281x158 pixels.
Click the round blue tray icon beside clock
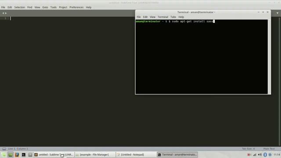(x=270, y=154)
